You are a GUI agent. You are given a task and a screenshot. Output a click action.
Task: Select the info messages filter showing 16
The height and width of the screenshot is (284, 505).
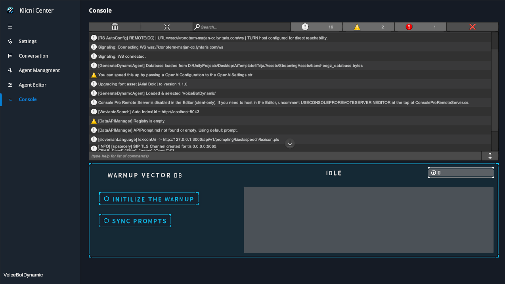(316, 27)
